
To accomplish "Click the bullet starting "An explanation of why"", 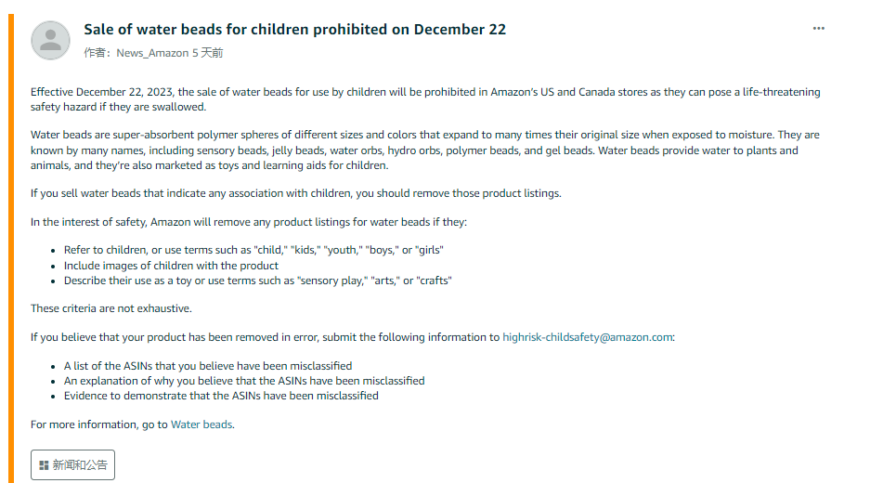I will [244, 381].
